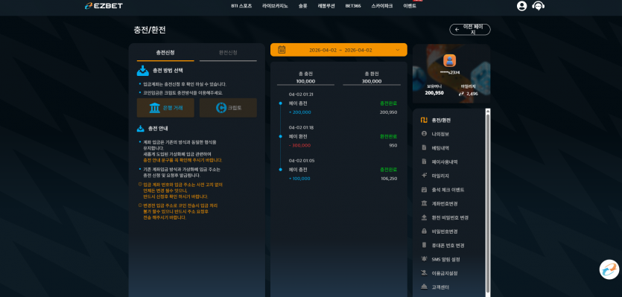The width and height of the screenshot is (622, 297).
Task: Open 고객센터 from the sidebar
Action: point(440,287)
